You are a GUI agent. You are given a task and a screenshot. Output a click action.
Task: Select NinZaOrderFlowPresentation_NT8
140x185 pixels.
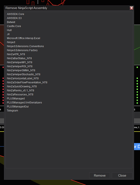(x=27, y=83)
